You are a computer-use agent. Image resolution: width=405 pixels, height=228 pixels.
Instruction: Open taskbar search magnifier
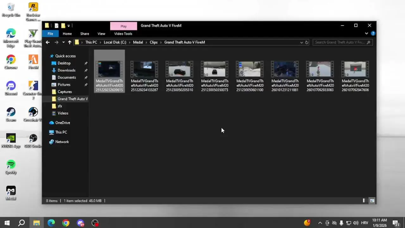coord(22,223)
